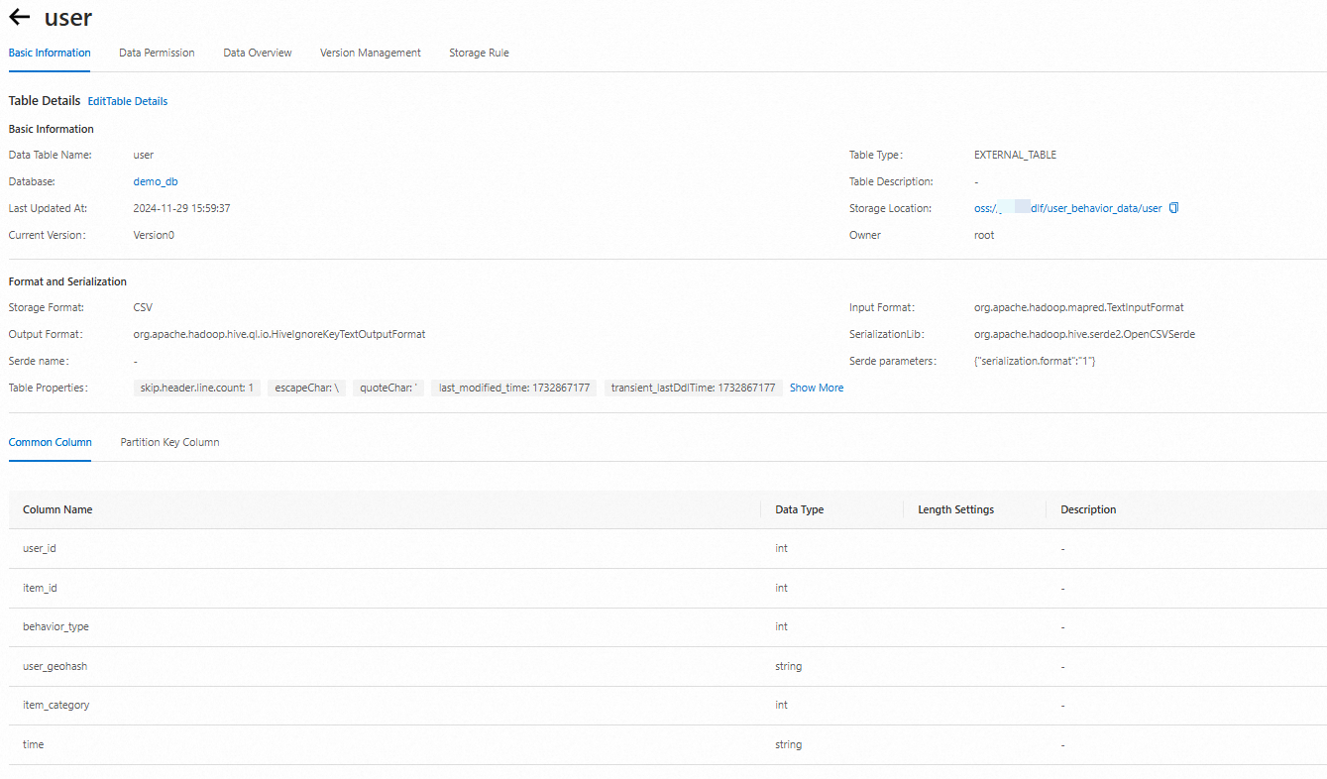Screen dimensions: 1327x779
Task: Open the Version Management tab
Action: point(371,53)
